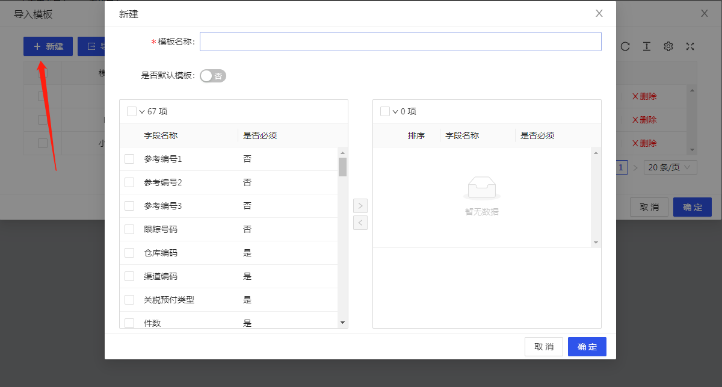Viewport: 722px width, 387px height.
Task: Tick the checkbox for 件数
Action: point(129,323)
